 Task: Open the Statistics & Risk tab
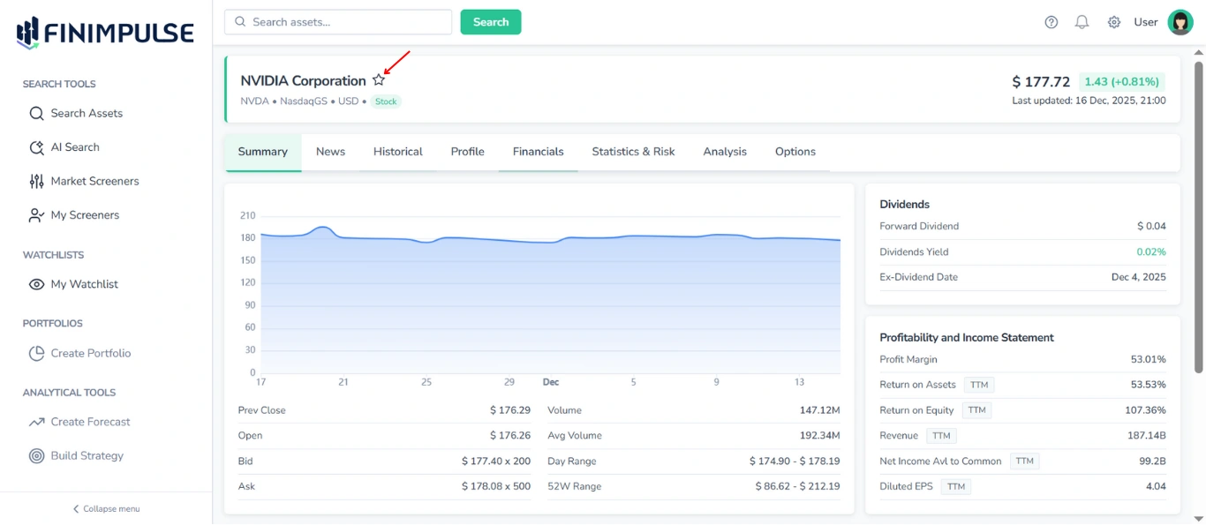[633, 151]
